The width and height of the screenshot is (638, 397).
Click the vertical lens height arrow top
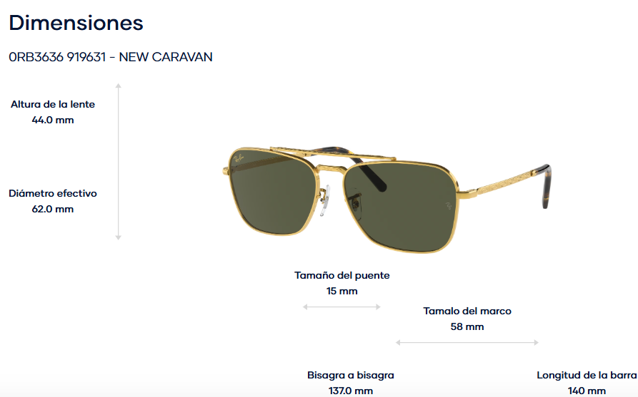(119, 86)
